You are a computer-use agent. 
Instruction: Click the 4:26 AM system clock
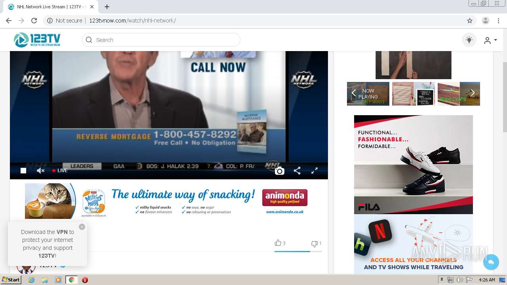[x=487, y=280]
